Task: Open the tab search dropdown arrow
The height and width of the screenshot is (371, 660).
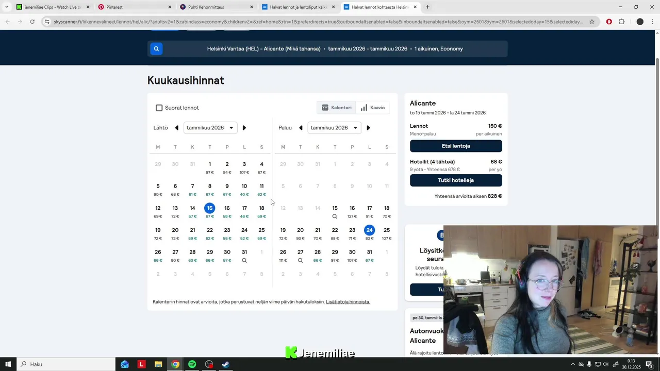Action: point(7,7)
